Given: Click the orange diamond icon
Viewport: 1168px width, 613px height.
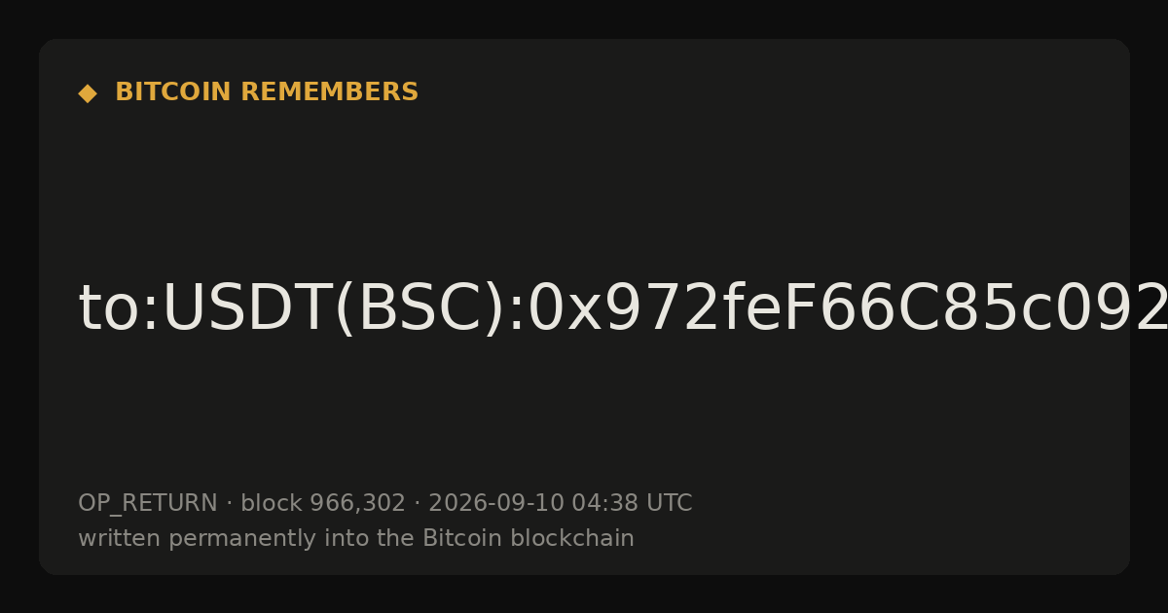Looking at the screenshot, I should point(88,93).
